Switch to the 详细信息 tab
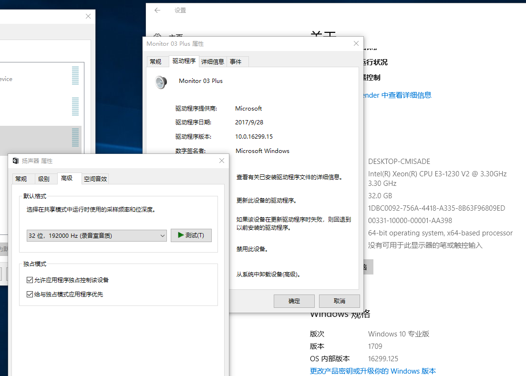 [x=212, y=61]
